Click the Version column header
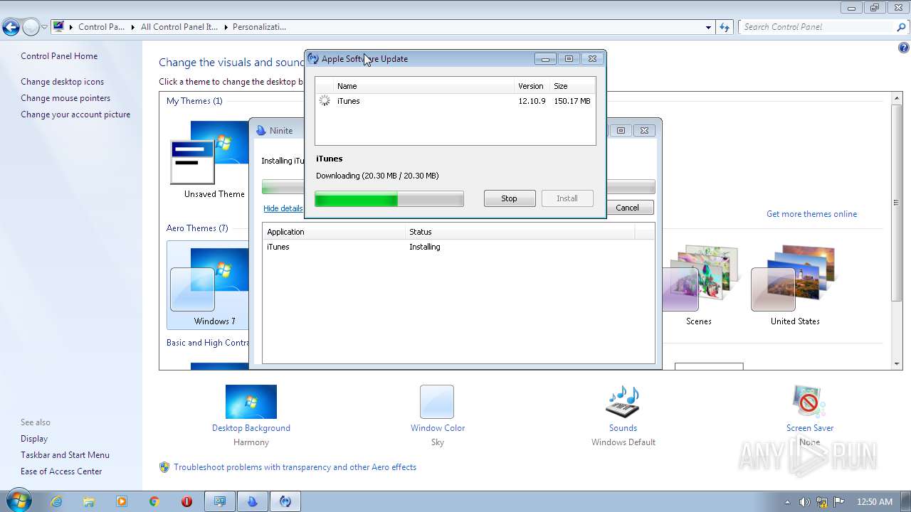Viewport: 911px width, 512px height. (x=532, y=86)
